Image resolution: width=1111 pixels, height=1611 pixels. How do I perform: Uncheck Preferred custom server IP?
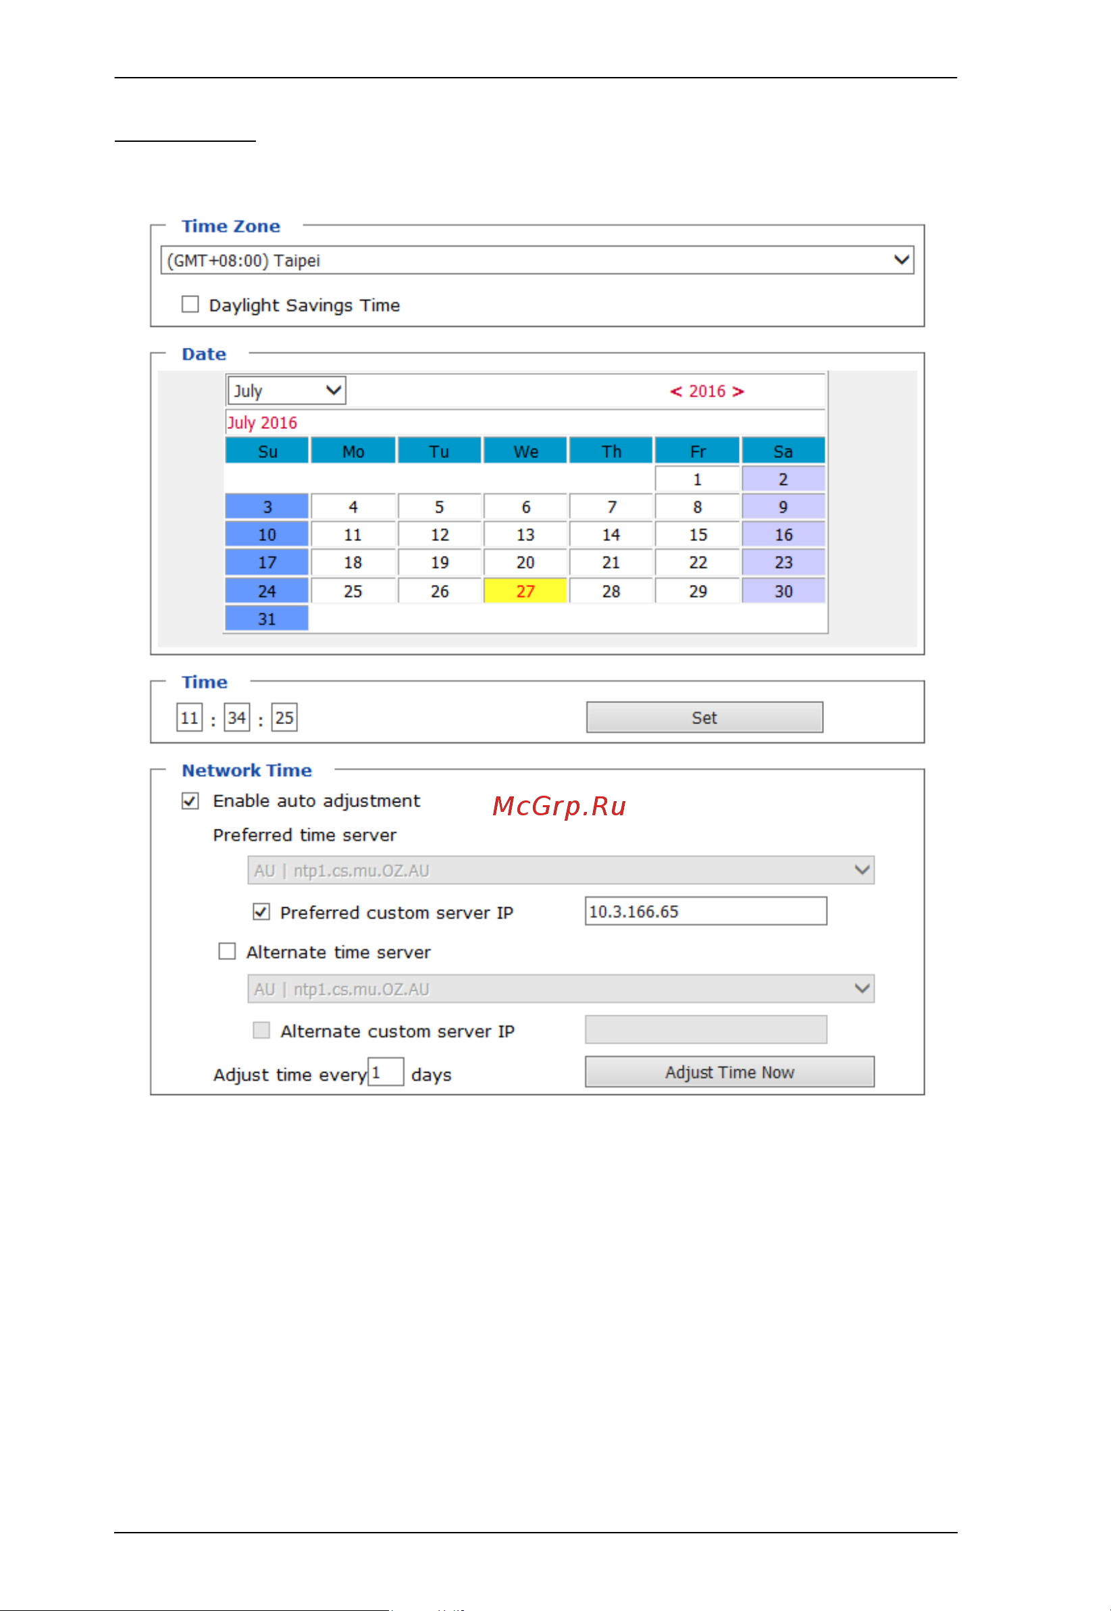coord(261,912)
